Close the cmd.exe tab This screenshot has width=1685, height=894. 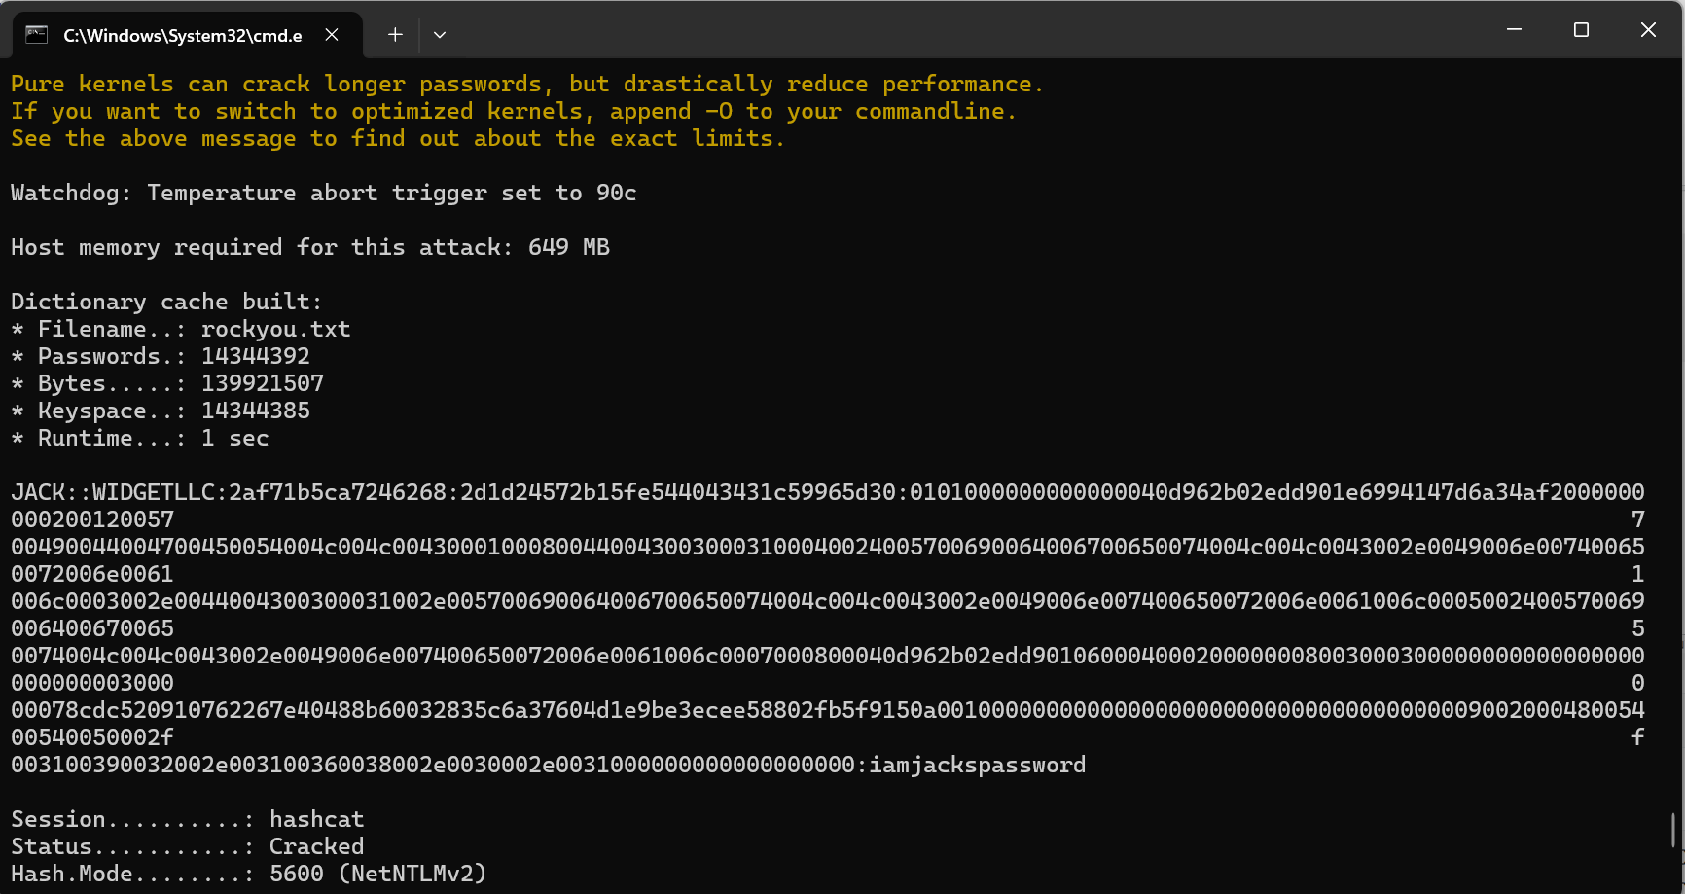(332, 35)
